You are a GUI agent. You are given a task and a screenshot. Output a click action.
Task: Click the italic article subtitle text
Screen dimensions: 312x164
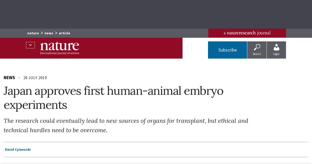126,125
